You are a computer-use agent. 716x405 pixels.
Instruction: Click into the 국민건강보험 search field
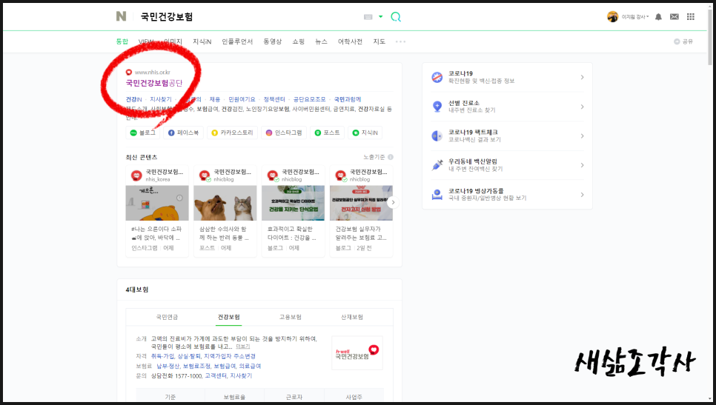247,17
